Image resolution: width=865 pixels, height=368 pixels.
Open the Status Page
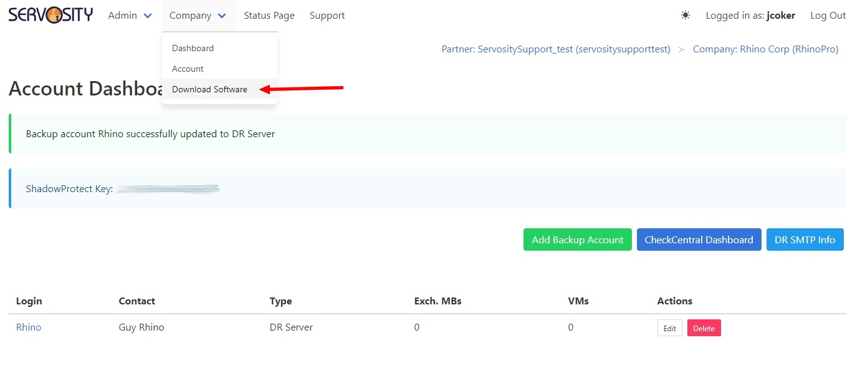[269, 16]
